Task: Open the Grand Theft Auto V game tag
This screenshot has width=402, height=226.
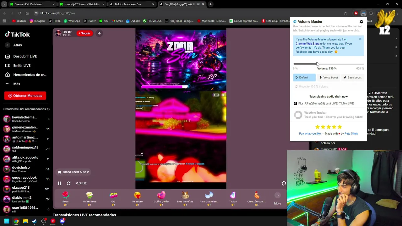Action: 73,172
